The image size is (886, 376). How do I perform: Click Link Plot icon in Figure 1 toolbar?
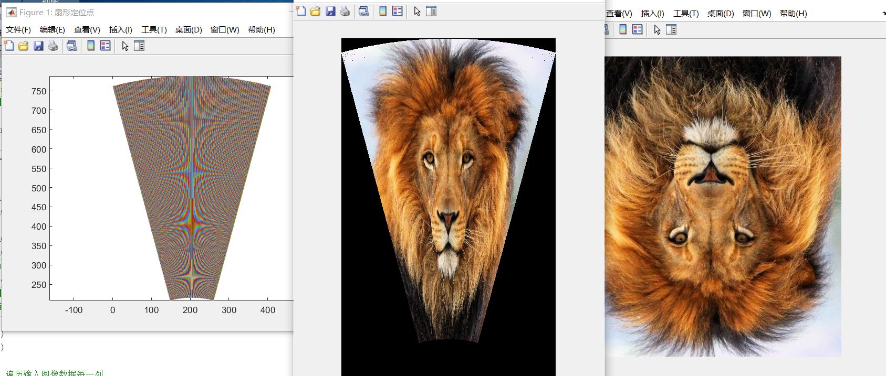[x=72, y=46]
